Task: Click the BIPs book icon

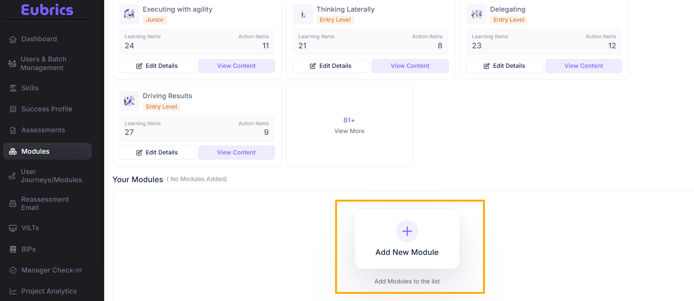Action: (13, 249)
